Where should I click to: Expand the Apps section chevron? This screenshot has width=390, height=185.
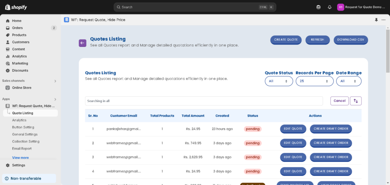[x=55, y=99]
